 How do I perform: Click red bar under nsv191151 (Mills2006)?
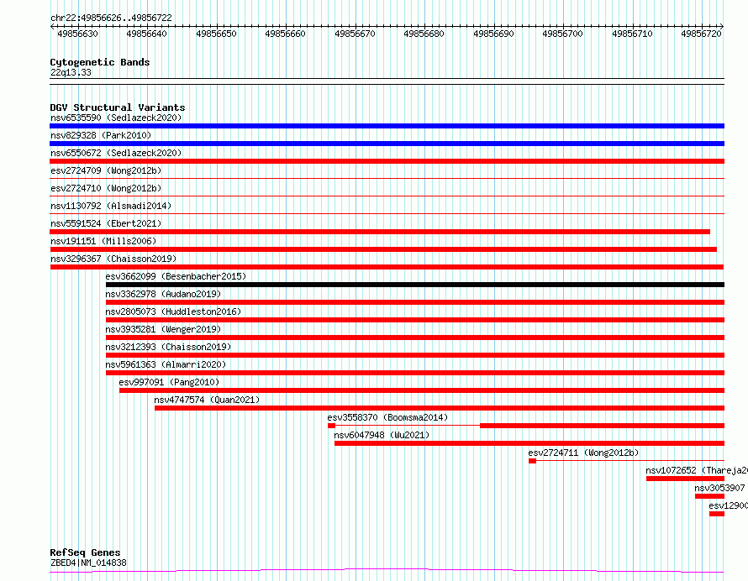click(383, 249)
